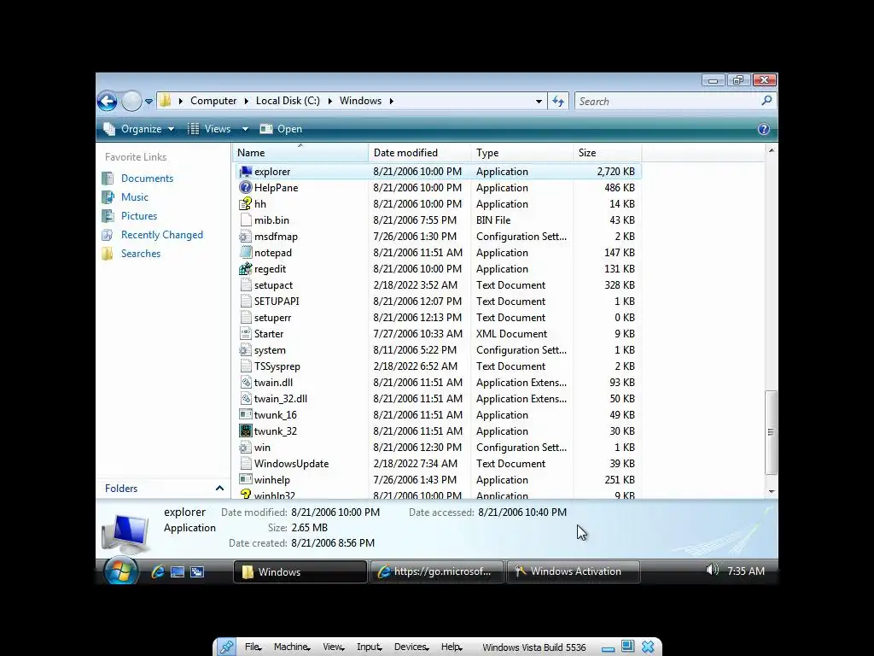The height and width of the screenshot is (656, 874).
Task: Click the notepad application icon
Action: point(245,252)
